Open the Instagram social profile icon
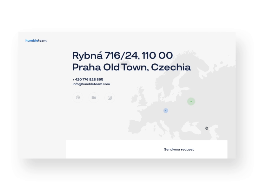 110,98
